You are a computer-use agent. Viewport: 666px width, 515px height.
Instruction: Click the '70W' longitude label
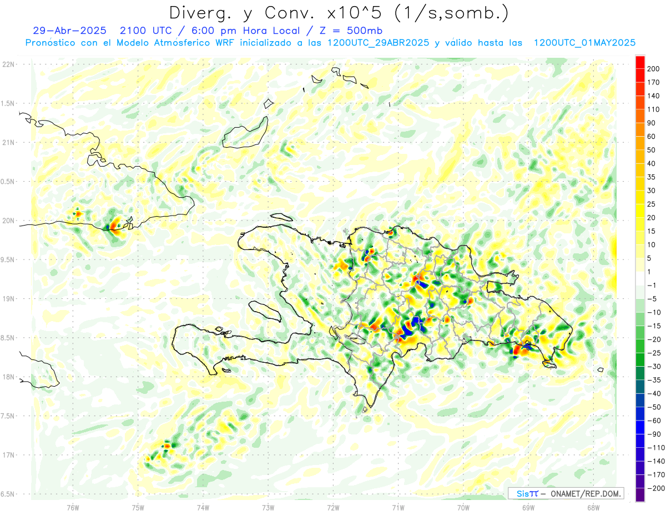(x=463, y=507)
